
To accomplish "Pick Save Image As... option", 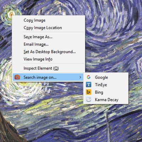I will [x=49, y=37].
